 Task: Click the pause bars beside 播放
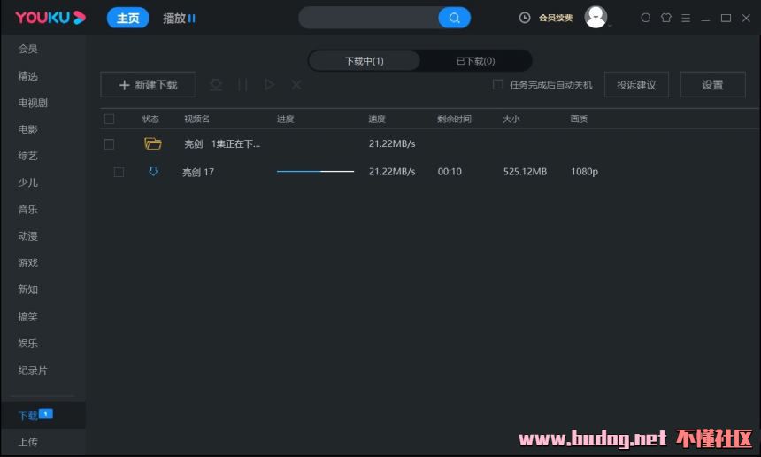click(192, 19)
